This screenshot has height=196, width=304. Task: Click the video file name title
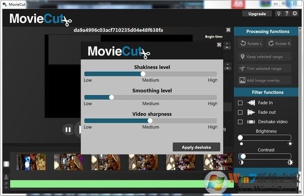click(x=118, y=30)
